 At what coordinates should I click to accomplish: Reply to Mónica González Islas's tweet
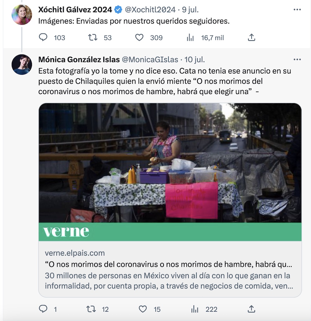click(x=43, y=309)
